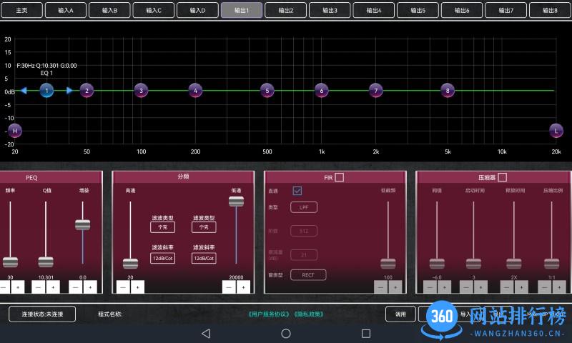Image resolution: width=572 pixels, height=343 pixels.
Task: Go to the 主页 home tab
Action: tap(22, 10)
